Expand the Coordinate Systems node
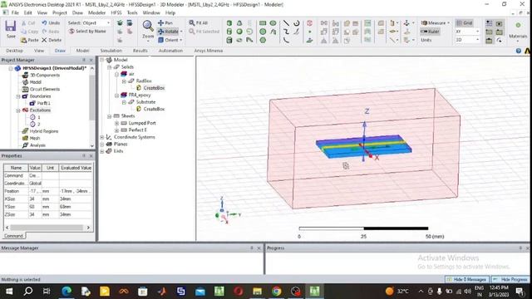This screenshot has height=299, width=532. click(101, 137)
